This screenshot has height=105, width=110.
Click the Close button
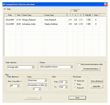point(77,98)
